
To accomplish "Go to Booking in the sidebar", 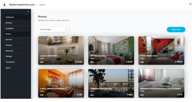I will point(17,23).
